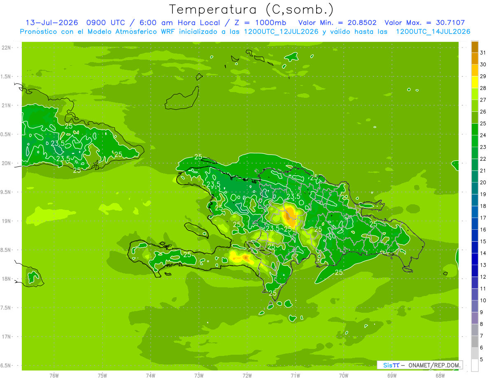Click the "1.5N" latitude axis label

pos(7,76)
